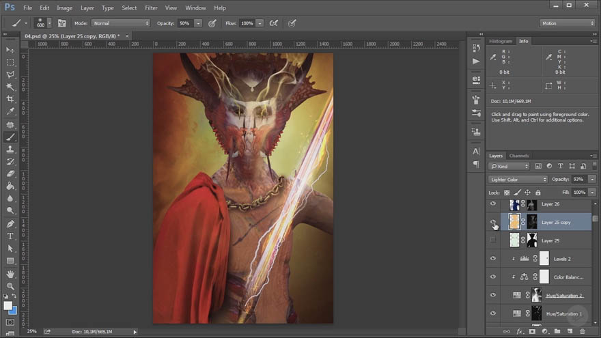Viewport: 601px width, 338px height.
Task: Select the Lasso tool
Action: click(10, 74)
